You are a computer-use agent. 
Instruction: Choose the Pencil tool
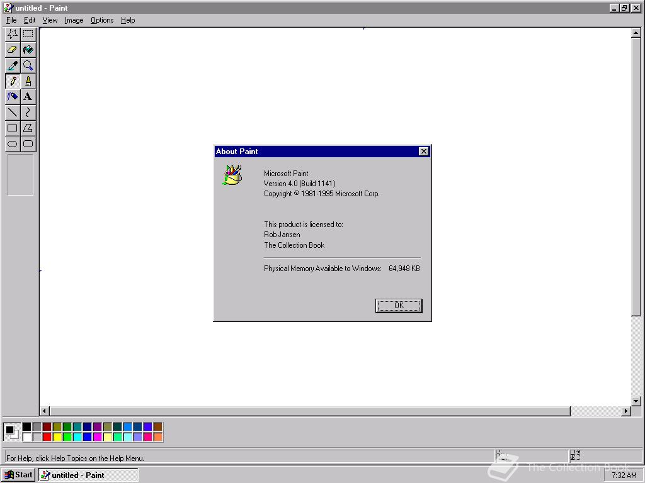click(13, 81)
